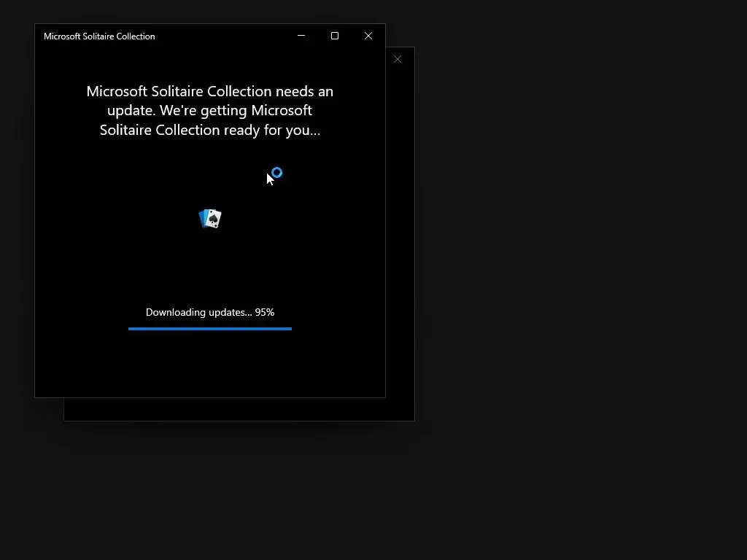
Task: Click the blue download progress bar
Action: coord(210,329)
